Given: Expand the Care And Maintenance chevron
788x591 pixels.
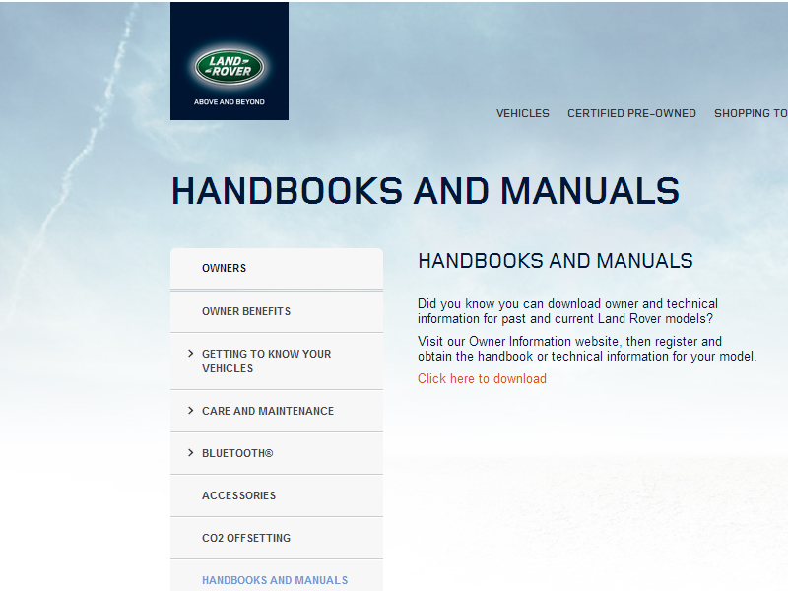Looking at the screenshot, I should [x=190, y=411].
